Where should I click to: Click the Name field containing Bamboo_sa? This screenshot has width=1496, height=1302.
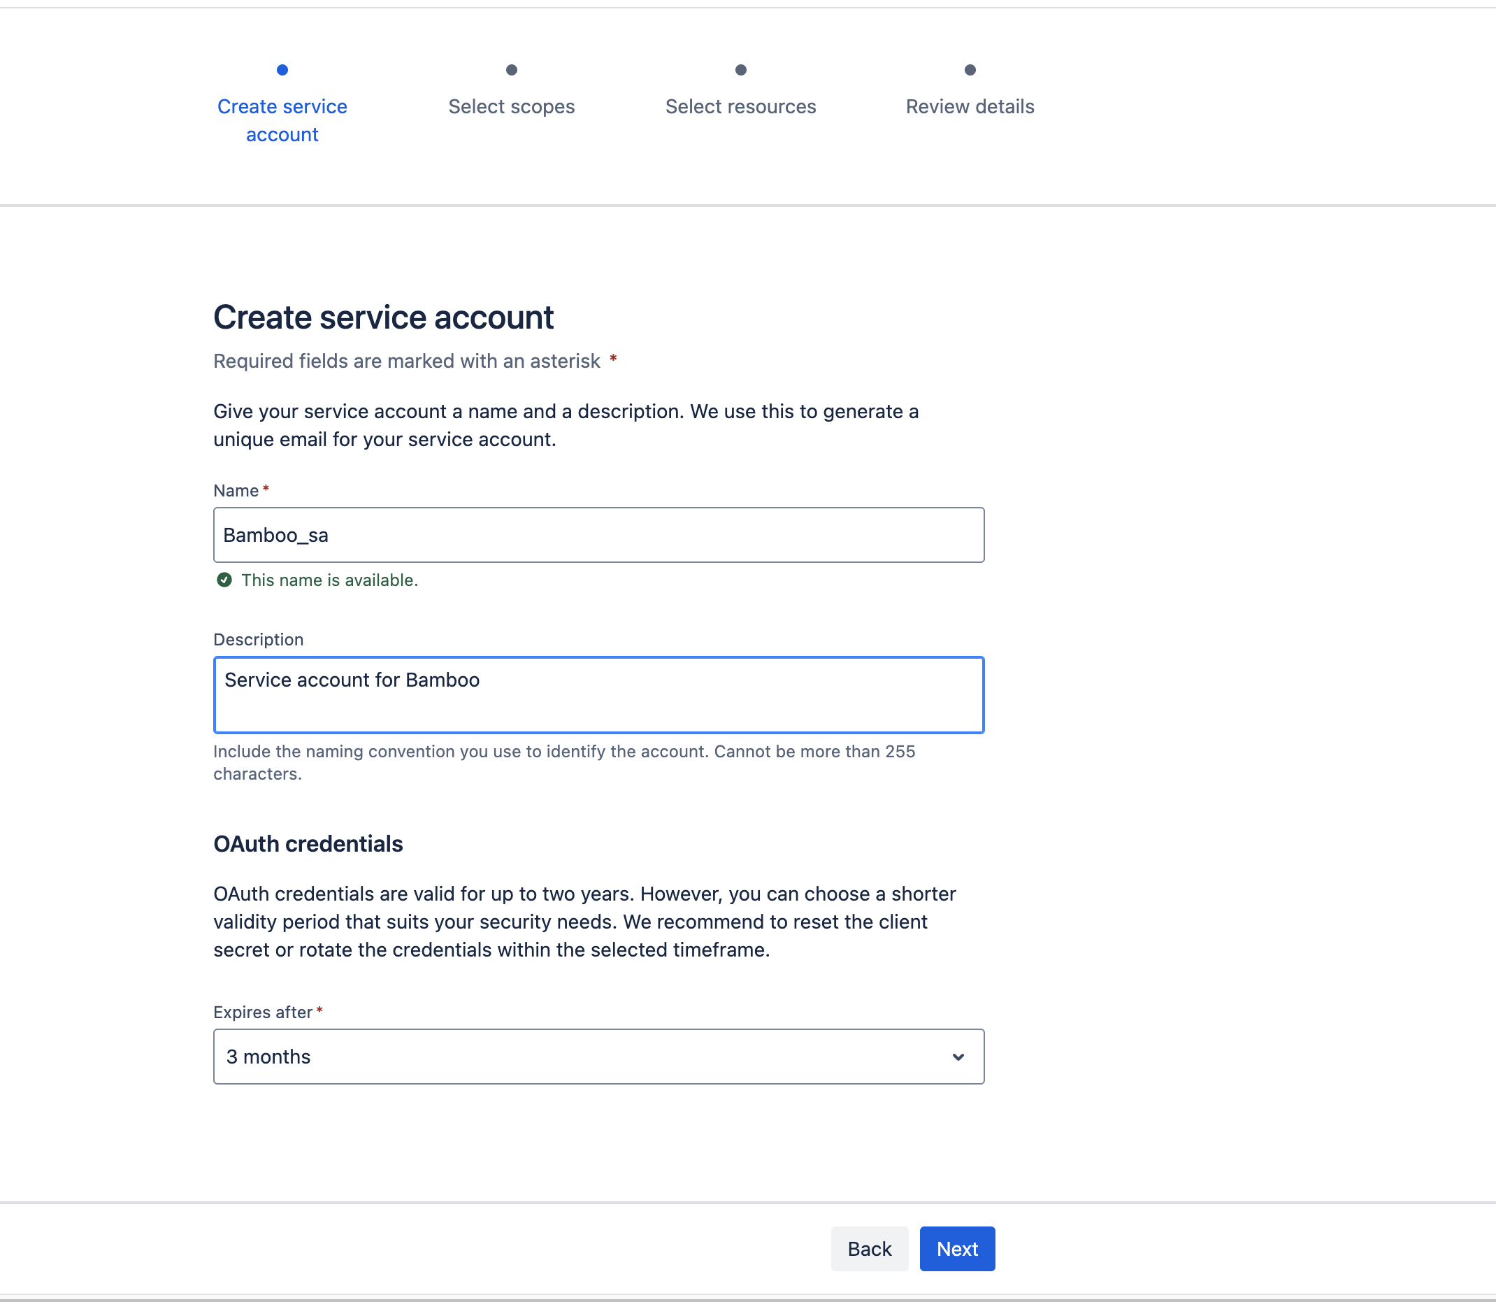coord(598,535)
